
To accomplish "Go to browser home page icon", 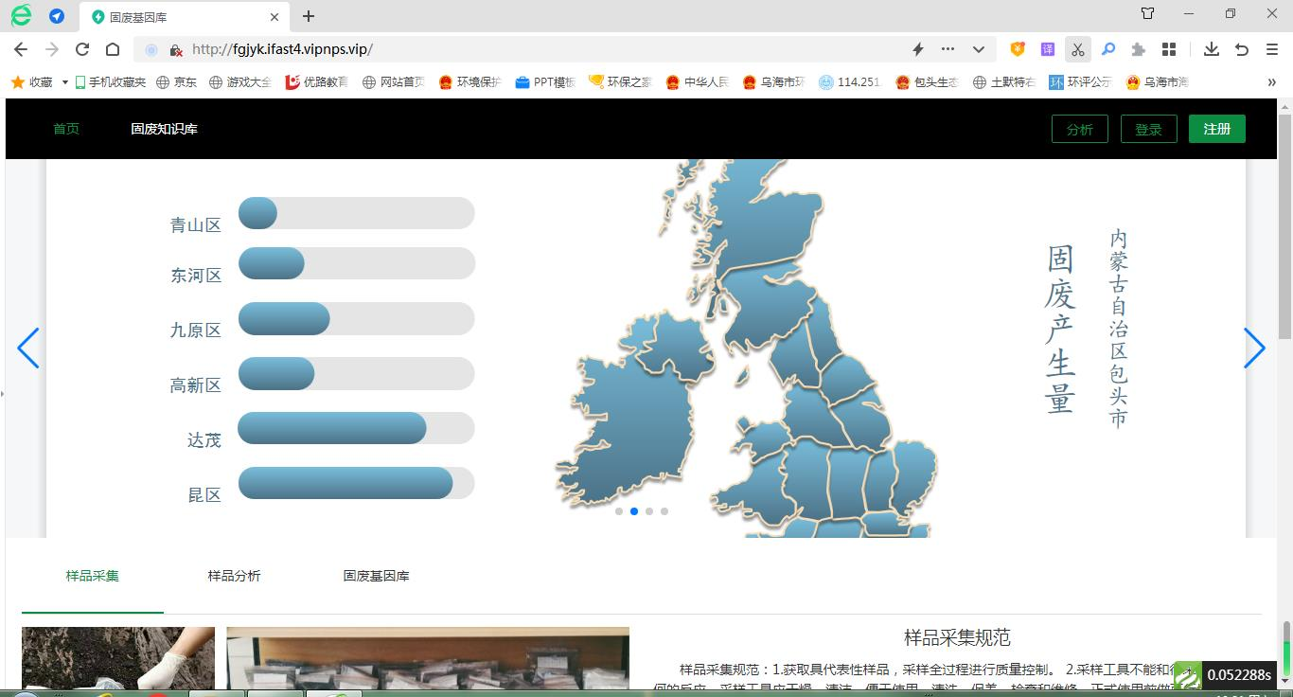I will click(113, 49).
